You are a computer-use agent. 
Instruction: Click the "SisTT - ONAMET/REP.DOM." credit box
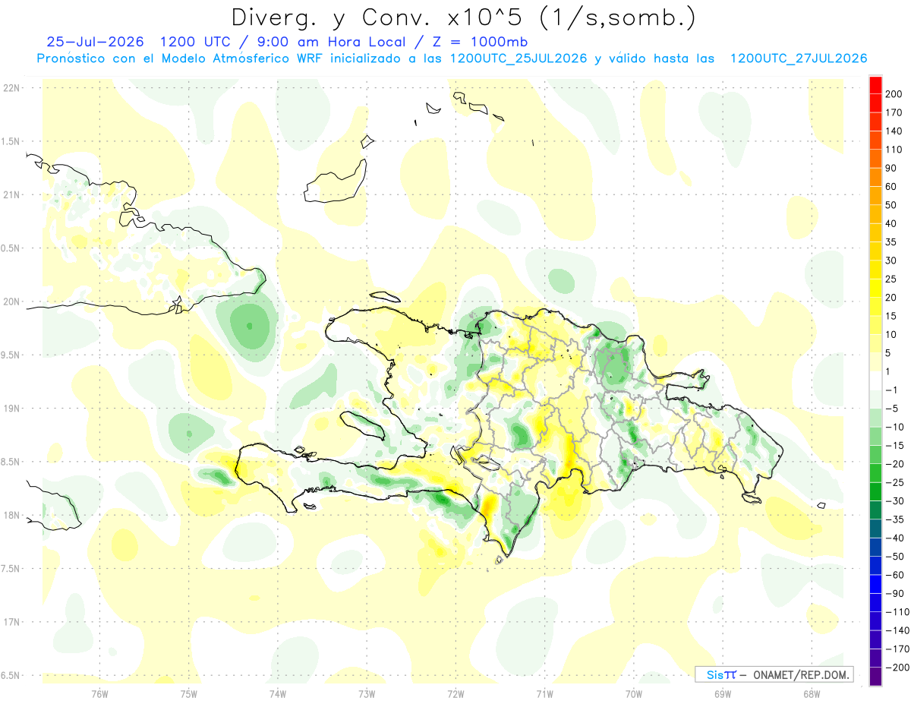774,674
